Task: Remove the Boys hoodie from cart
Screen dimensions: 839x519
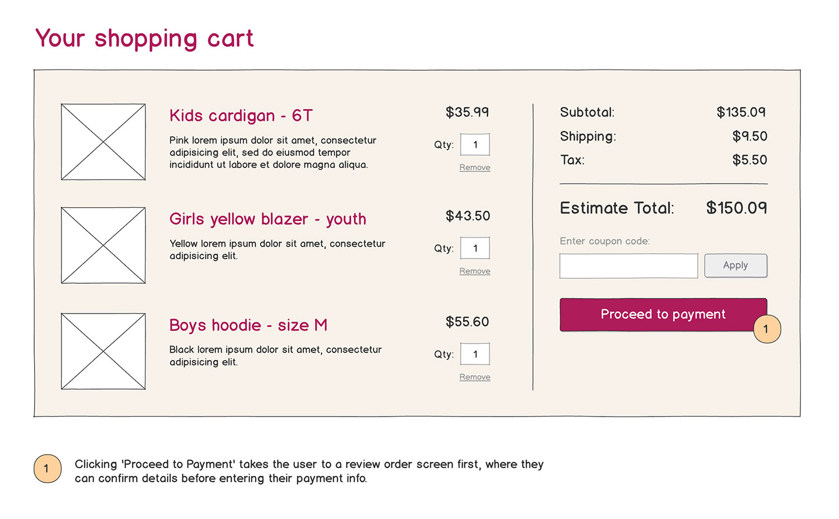Action: tap(474, 377)
